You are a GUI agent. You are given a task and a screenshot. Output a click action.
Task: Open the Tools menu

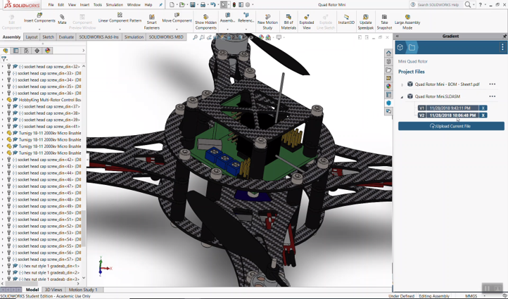98,5
